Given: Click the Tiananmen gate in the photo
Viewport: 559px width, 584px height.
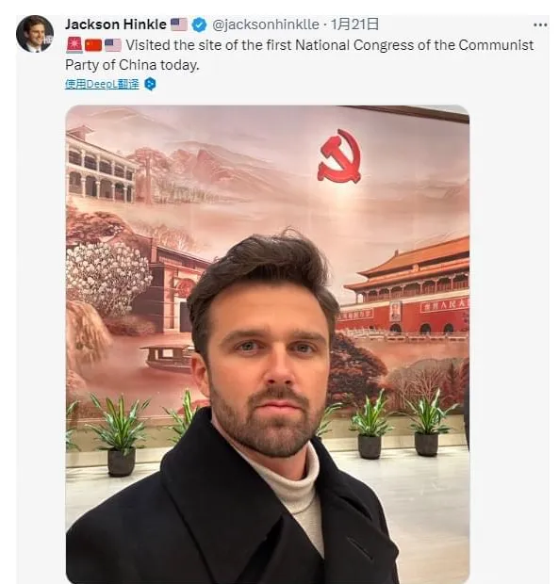Looking at the screenshot, I should tap(403, 286).
